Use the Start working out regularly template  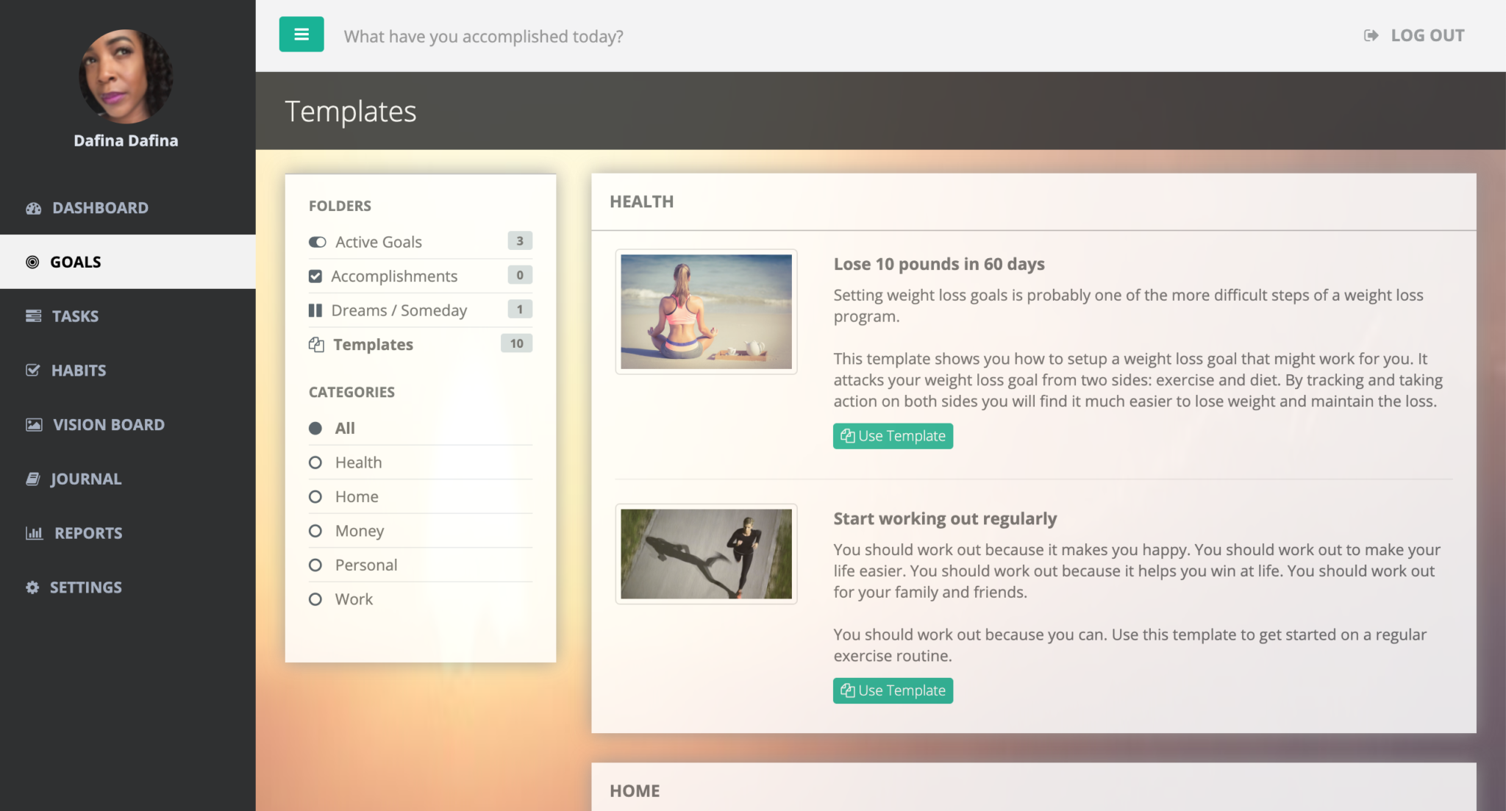893,690
